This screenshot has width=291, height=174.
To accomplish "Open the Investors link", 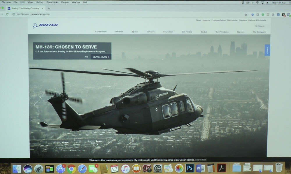I will click(206, 20).
